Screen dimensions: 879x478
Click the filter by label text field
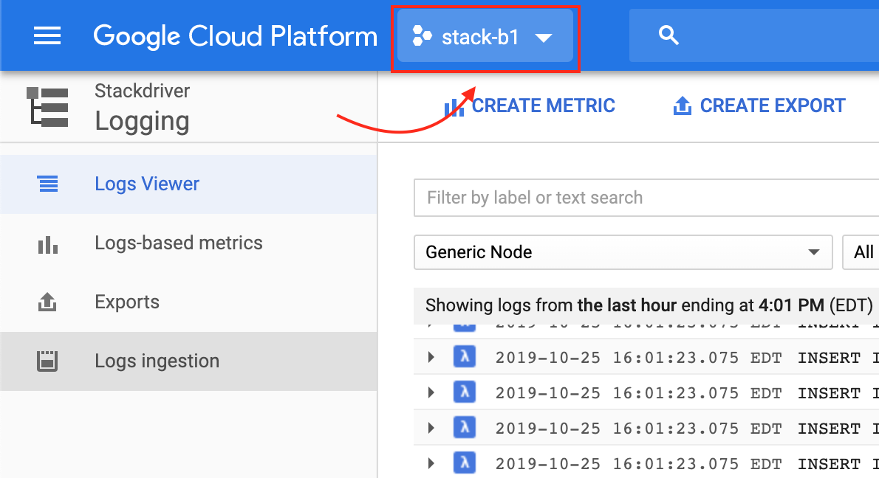646,198
